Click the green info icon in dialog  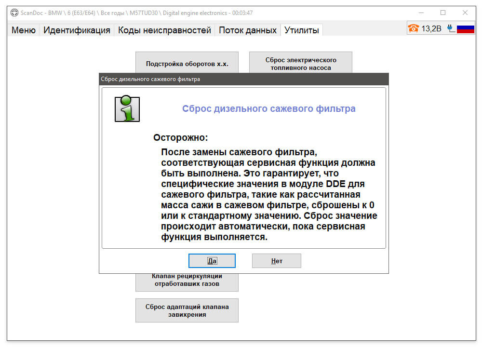coord(127,108)
